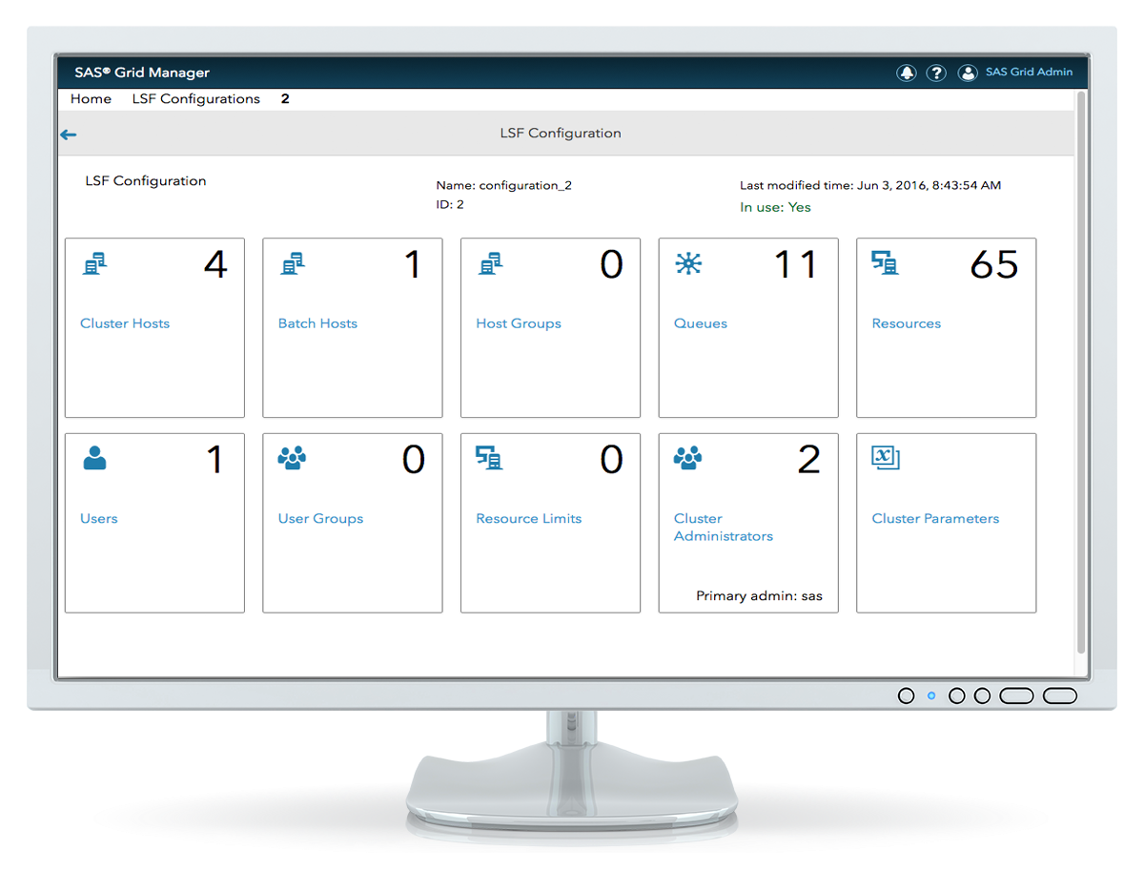Viewport: 1144px width, 872px height.
Task: Open the notifications bell icon
Action: click(x=906, y=73)
